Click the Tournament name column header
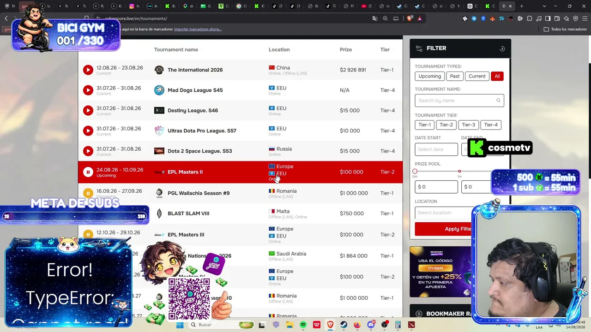This screenshot has width=591, height=332. [x=176, y=50]
